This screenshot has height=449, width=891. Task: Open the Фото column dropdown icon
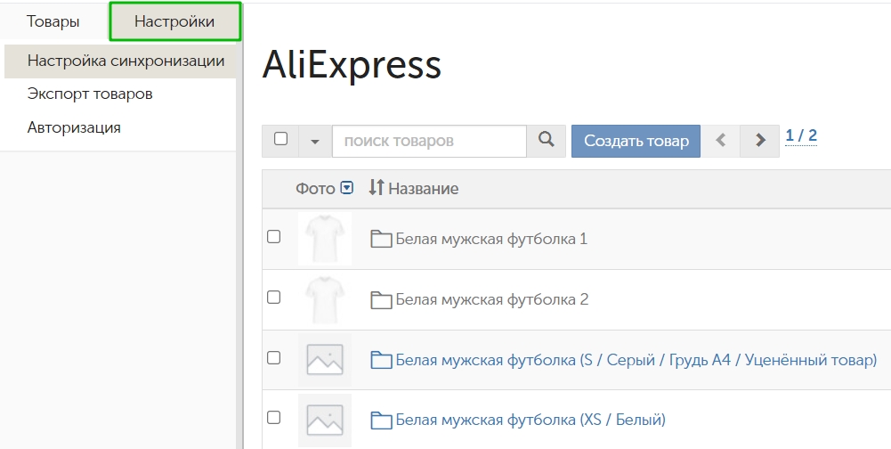[x=346, y=188]
